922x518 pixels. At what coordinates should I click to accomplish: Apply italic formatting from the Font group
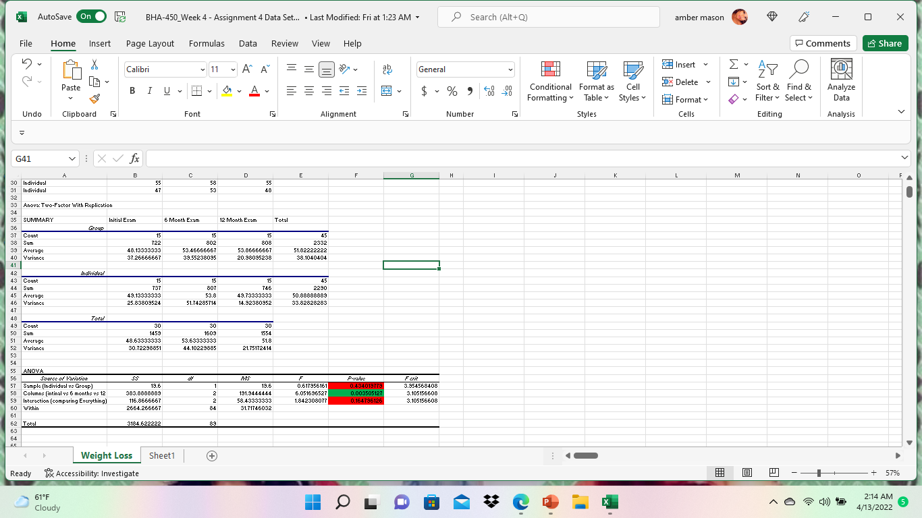point(149,91)
